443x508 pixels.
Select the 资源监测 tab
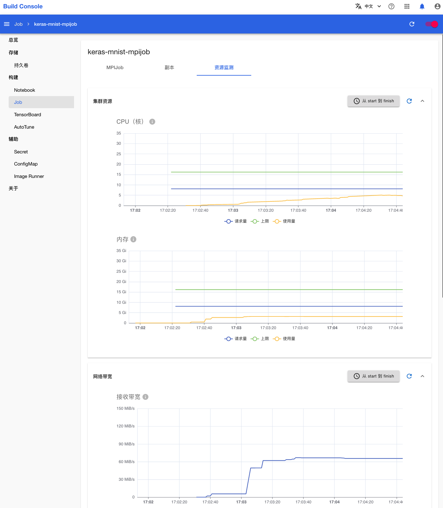(224, 68)
